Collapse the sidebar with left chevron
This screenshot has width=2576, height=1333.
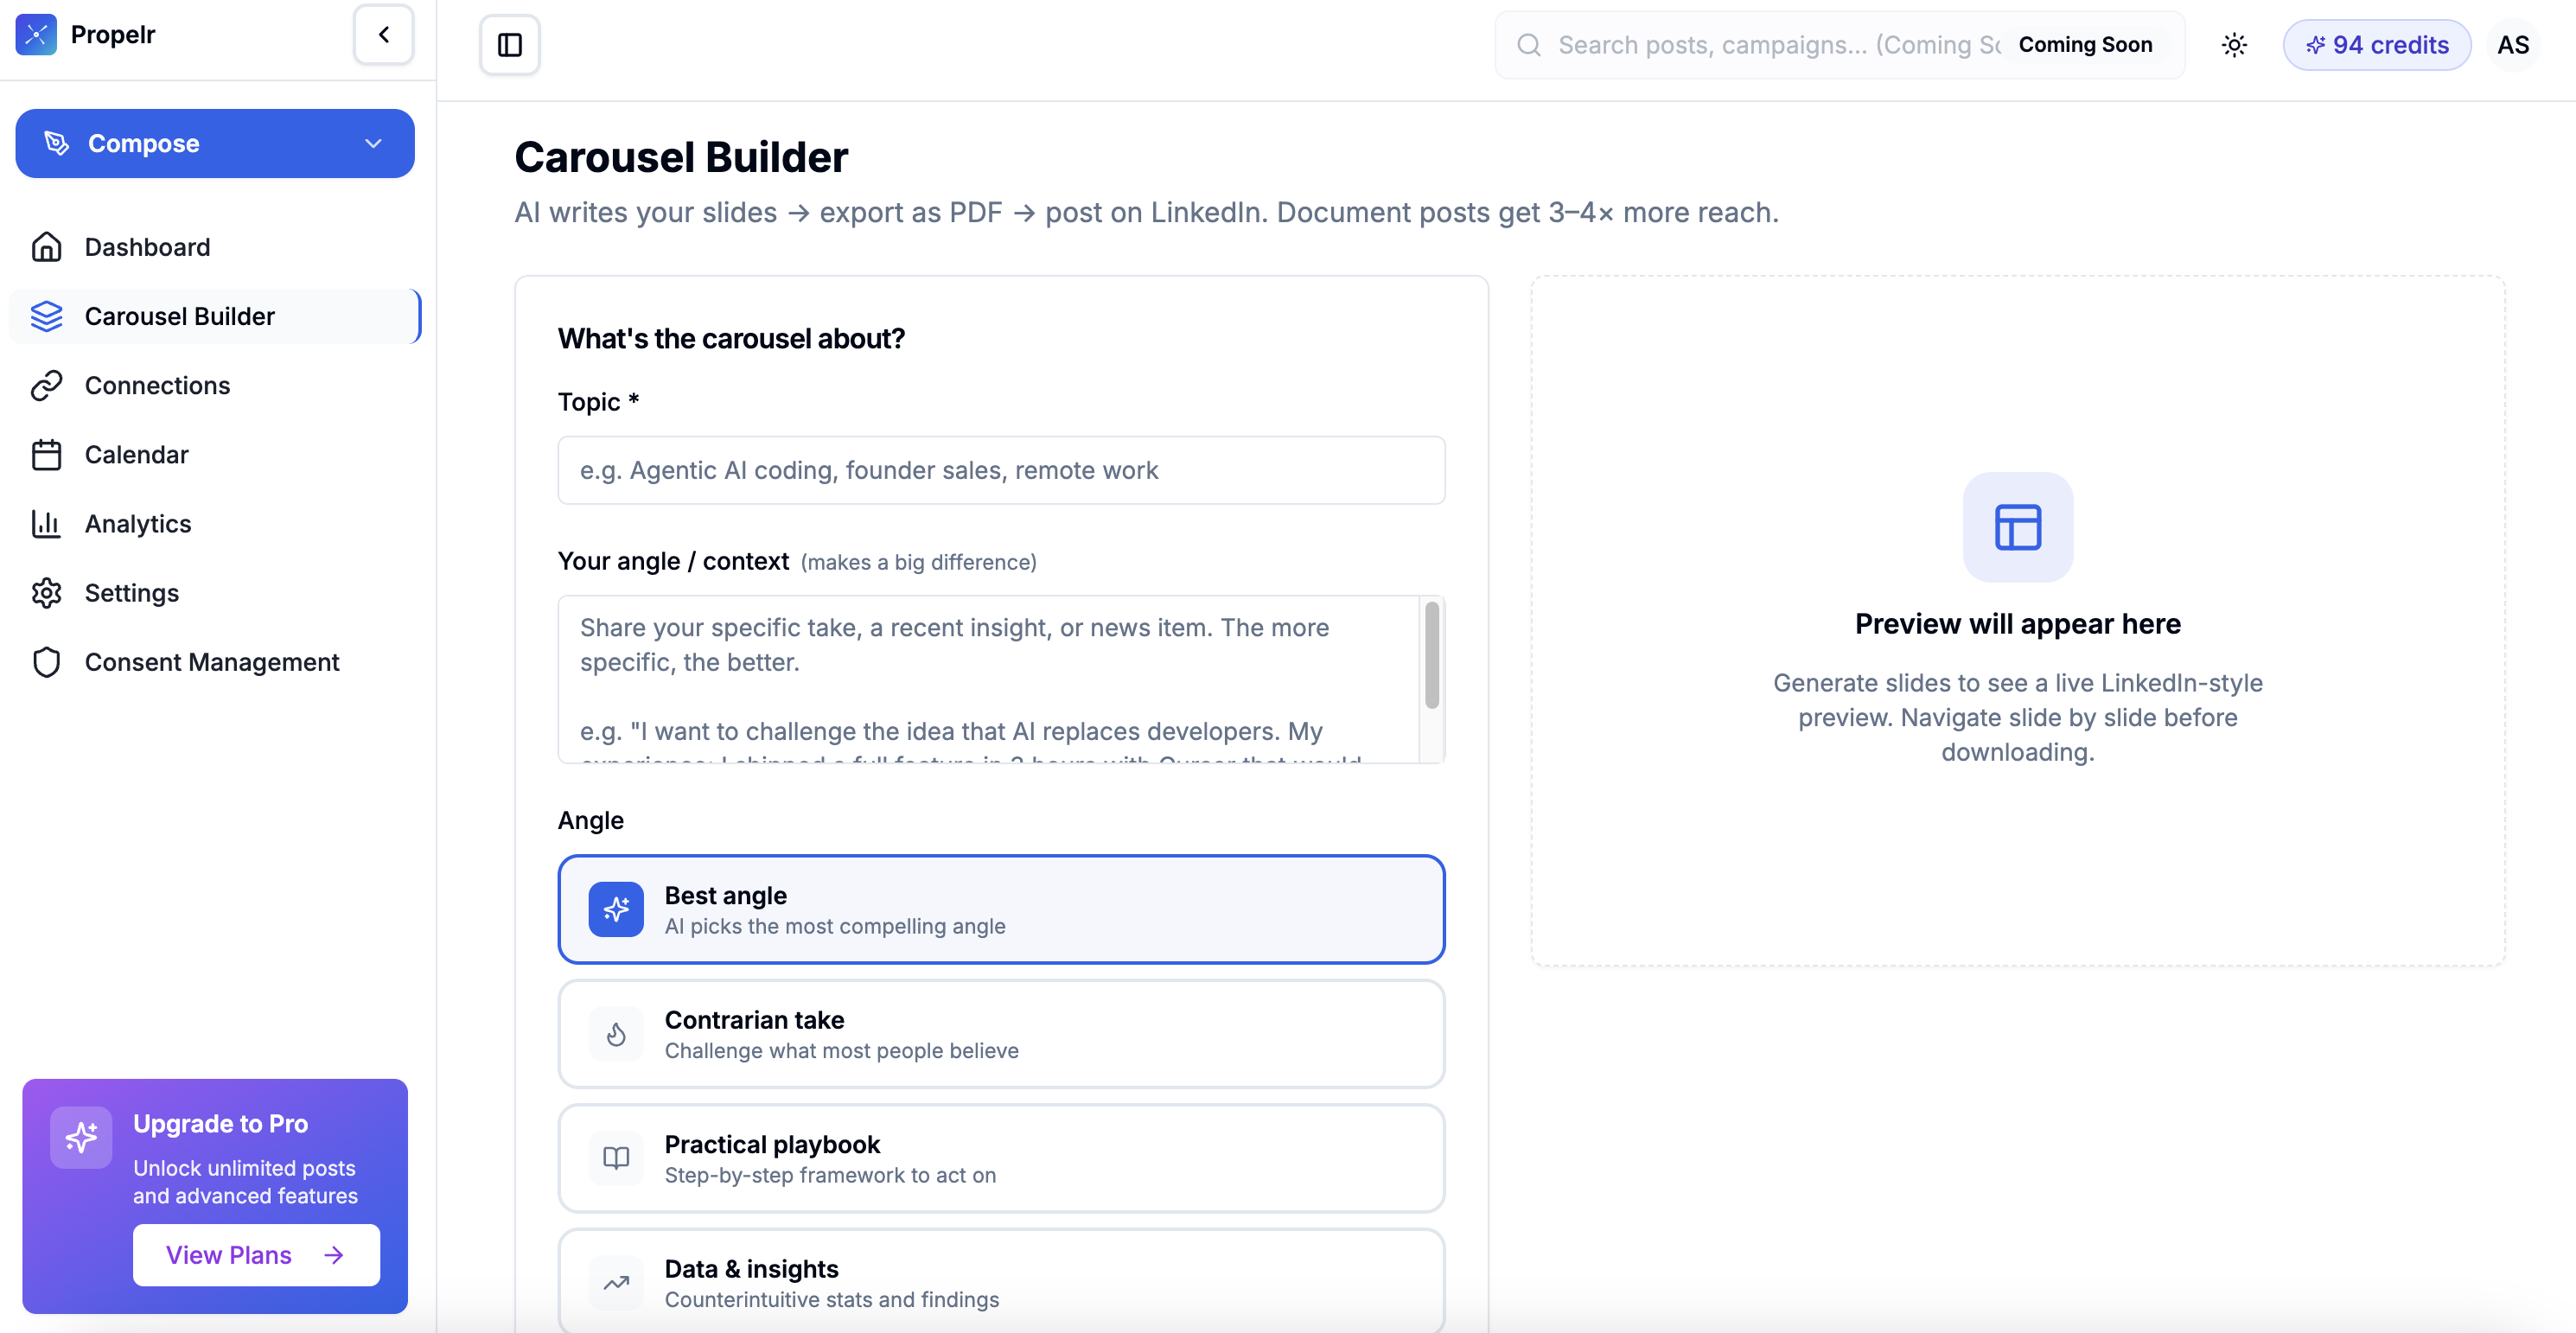tap(384, 35)
